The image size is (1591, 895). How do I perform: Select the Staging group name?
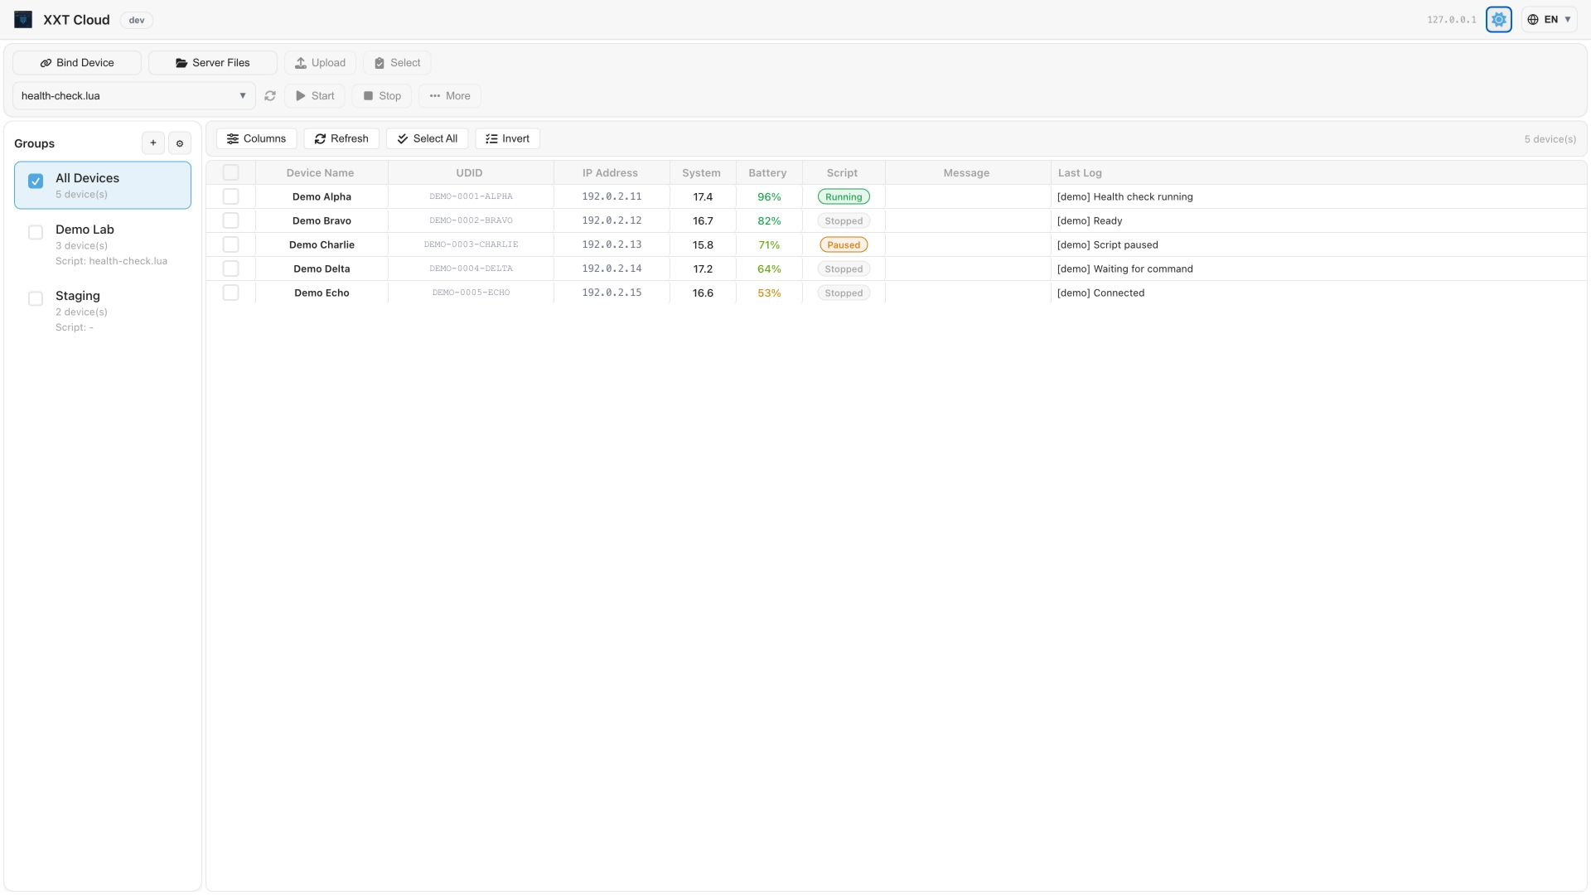point(78,296)
